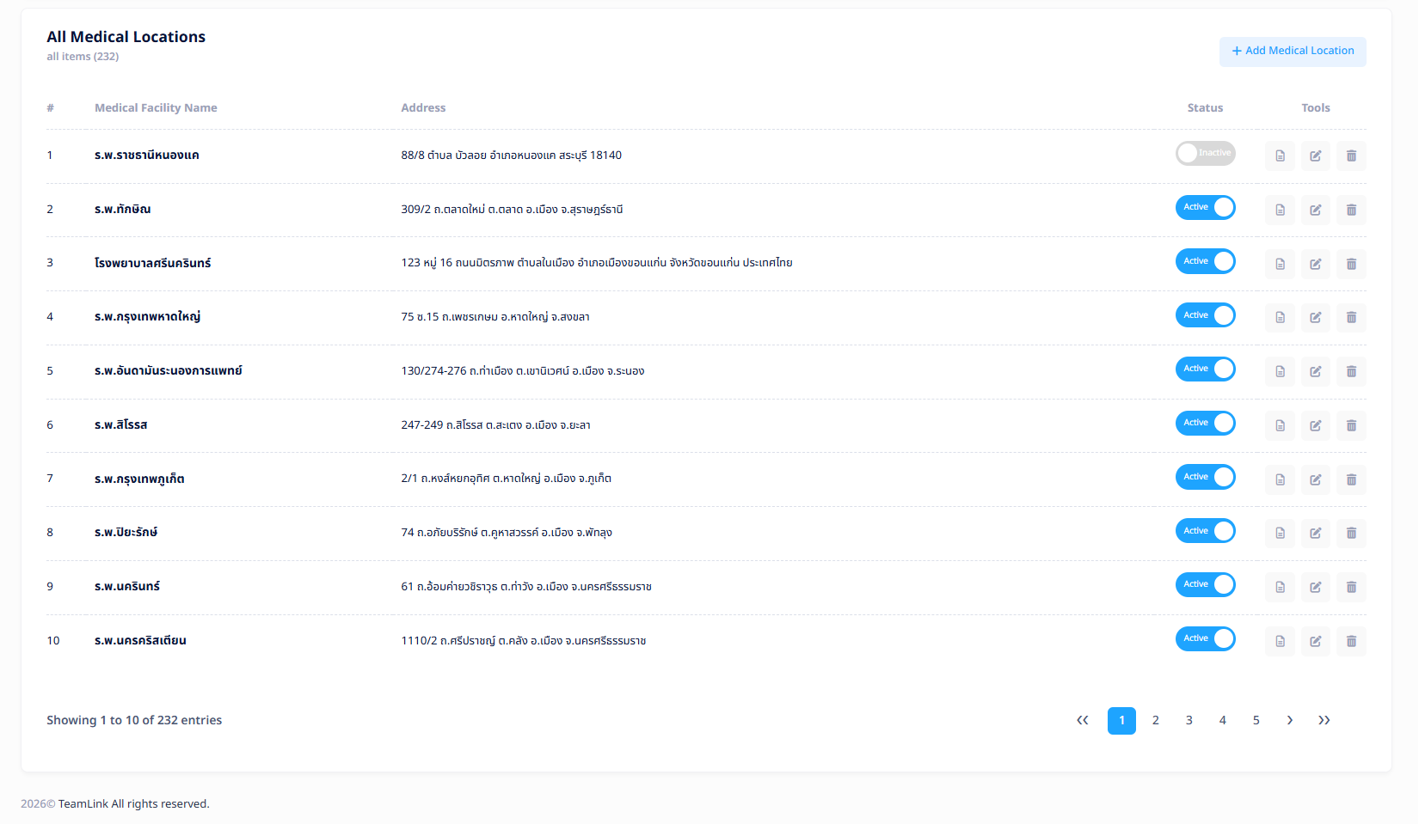The width and height of the screenshot is (1419, 824).
Task: Jump to first page with double chevron
Action: [1083, 720]
